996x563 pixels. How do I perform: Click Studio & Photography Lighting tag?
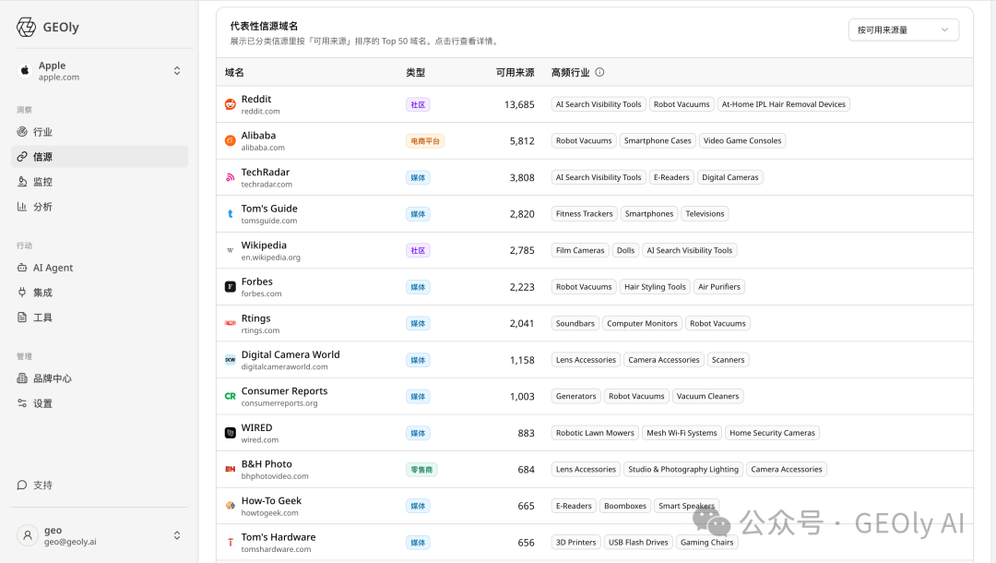[682, 469]
